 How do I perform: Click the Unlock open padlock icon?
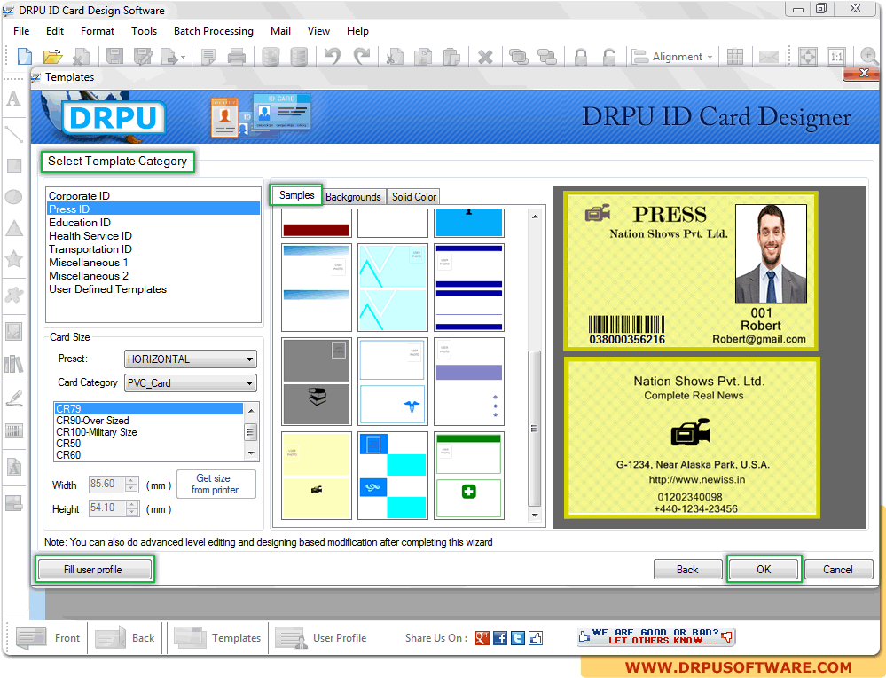[609, 57]
